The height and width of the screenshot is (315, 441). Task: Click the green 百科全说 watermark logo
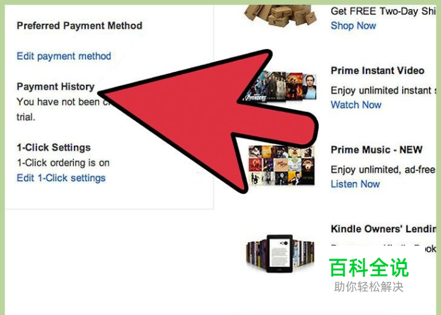coord(369,268)
